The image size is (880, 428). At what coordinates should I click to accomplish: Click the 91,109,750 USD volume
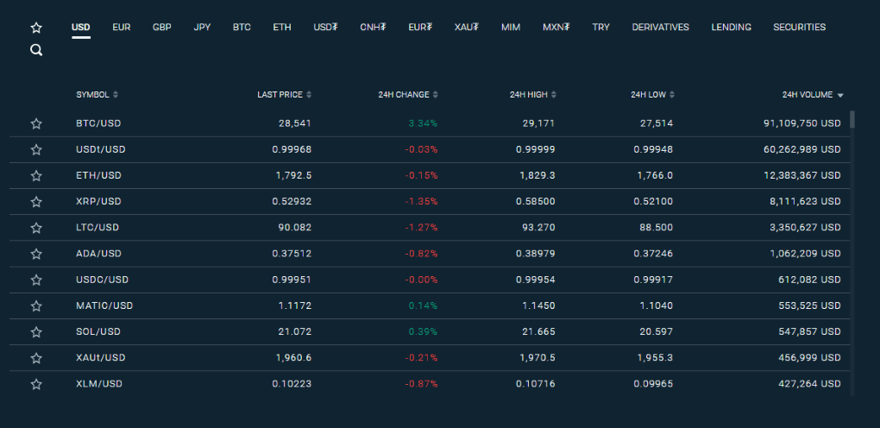(x=802, y=123)
